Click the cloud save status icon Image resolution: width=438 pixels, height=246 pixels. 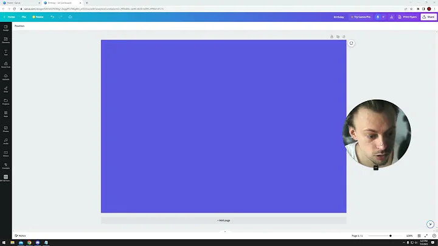pos(70,17)
